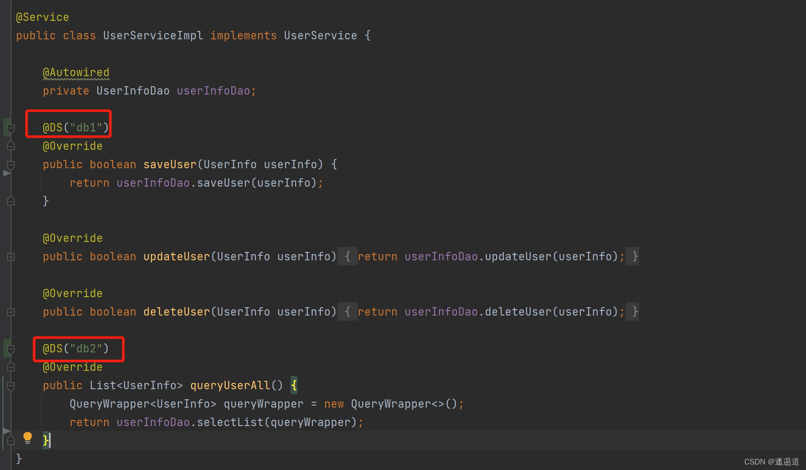Click fold marker beside first @Override annotation
Screen dimensions: 806x470
tap(11, 146)
